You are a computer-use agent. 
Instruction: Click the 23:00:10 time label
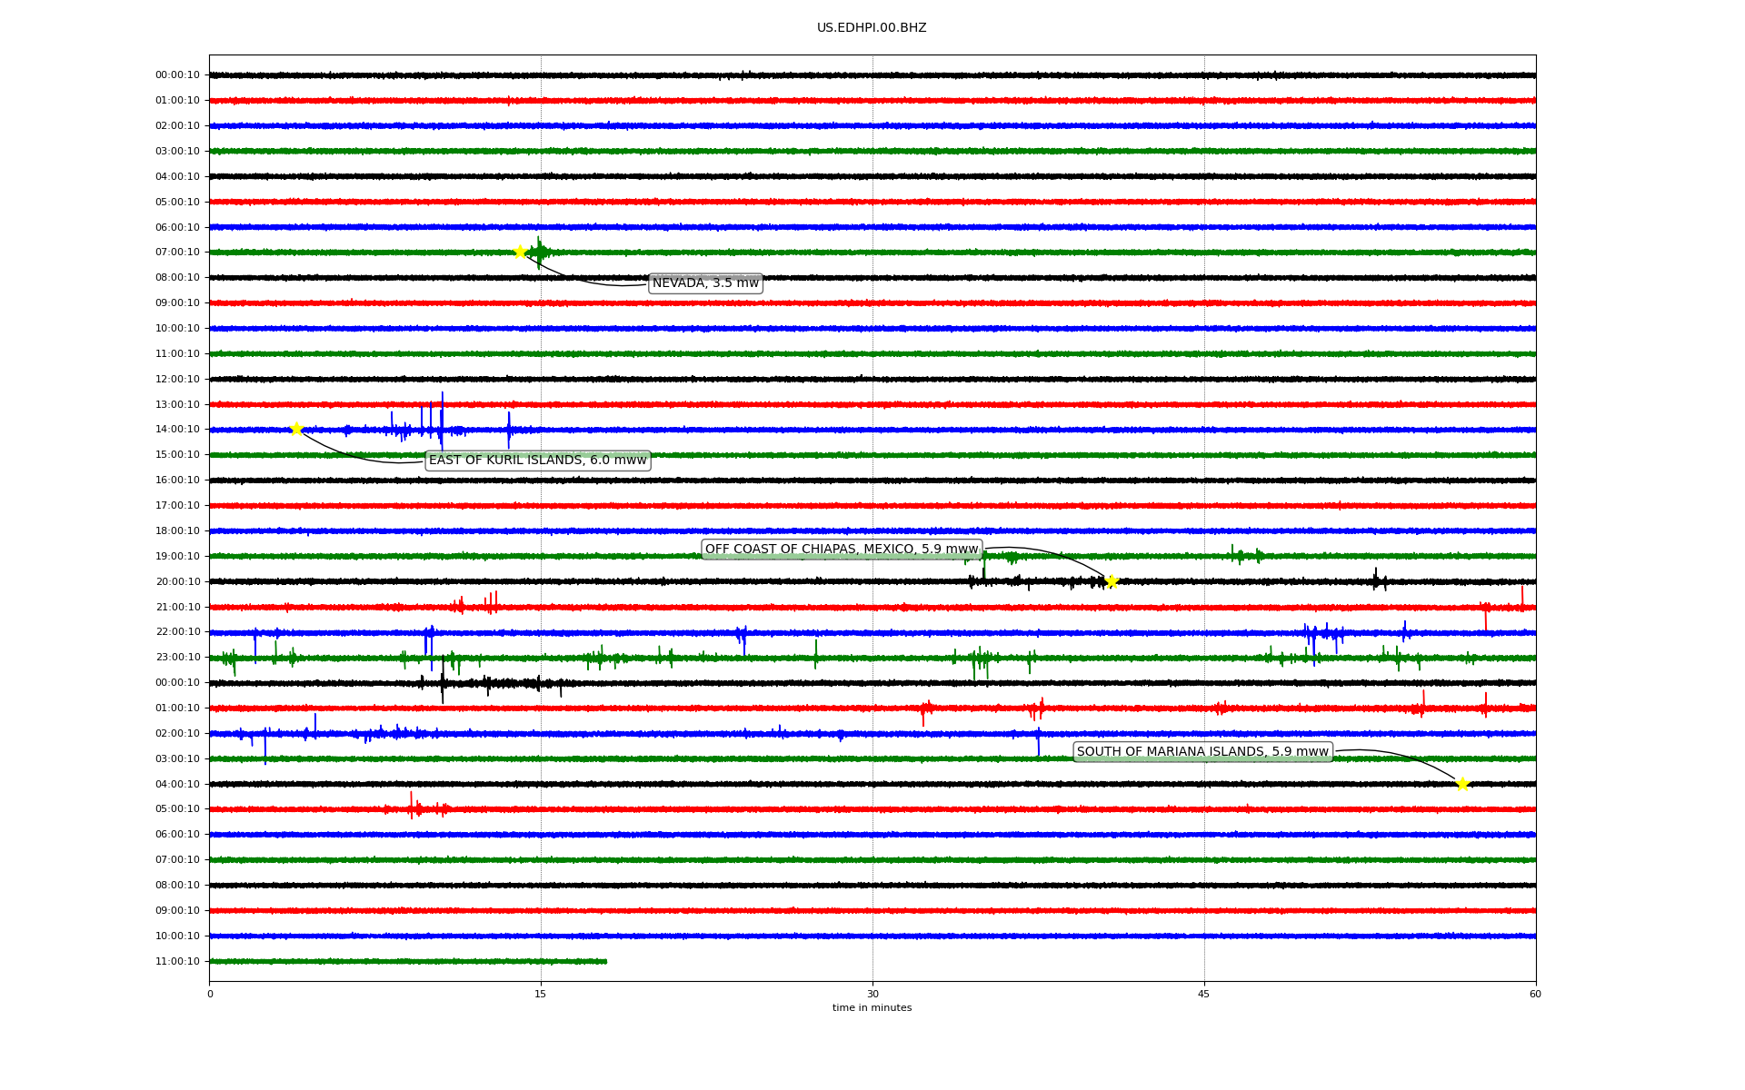tap(177, 658)
